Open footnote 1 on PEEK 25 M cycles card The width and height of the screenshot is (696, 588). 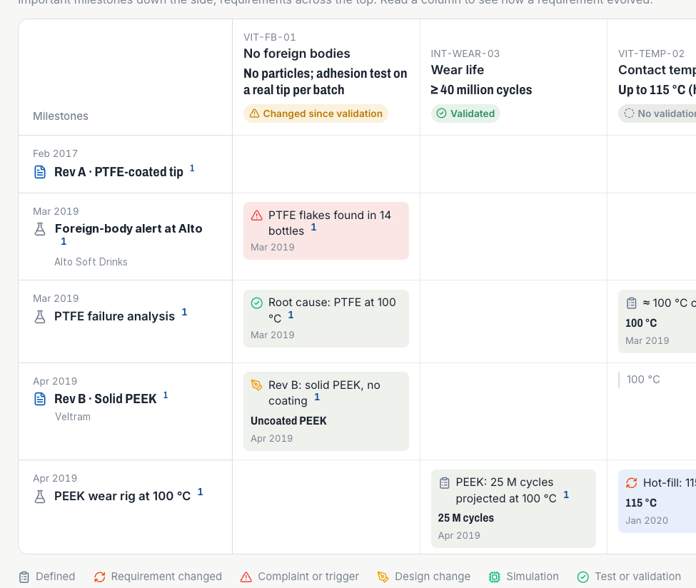(566, 495)
